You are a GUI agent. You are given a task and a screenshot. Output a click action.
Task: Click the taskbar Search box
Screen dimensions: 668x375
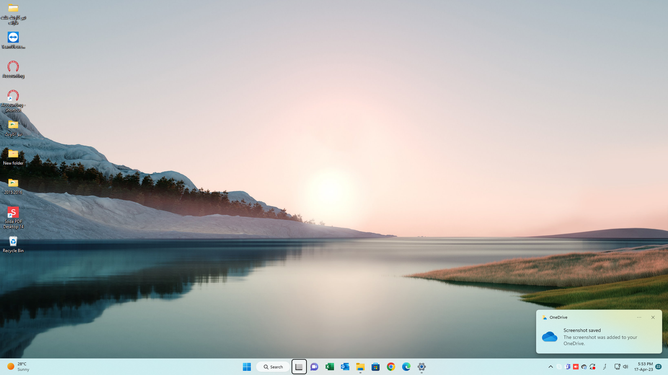(x=273, y=367)
